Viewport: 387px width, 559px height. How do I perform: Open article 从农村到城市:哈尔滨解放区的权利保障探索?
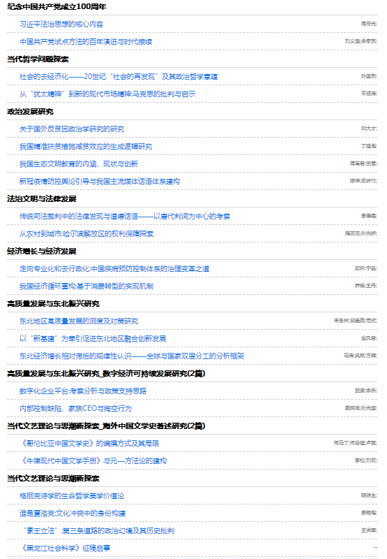[86, 234]
